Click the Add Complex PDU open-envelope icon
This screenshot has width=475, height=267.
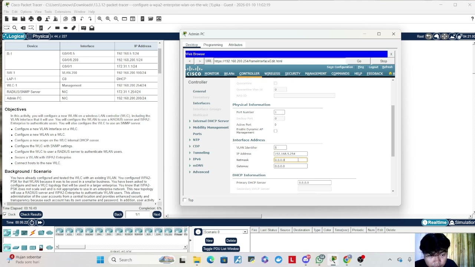92,28
